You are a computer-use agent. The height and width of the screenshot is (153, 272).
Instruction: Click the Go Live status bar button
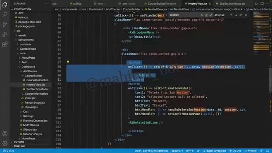tap(235, 151)
